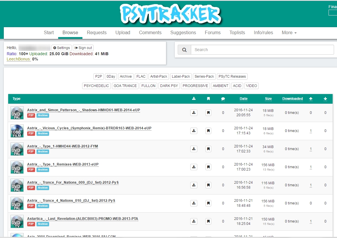Viewport: 337px width, 238px height.
Task: Bookmark the Astrix_and_Simon_Patterson Shadows torrent
Action: [208, 112]
